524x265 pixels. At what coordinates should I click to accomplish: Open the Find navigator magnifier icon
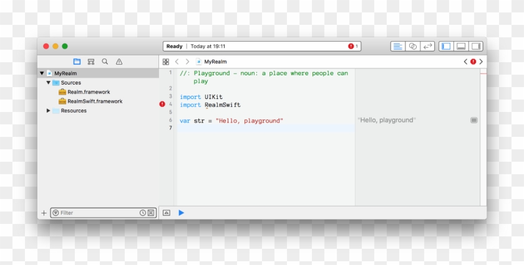pos(105,62)
